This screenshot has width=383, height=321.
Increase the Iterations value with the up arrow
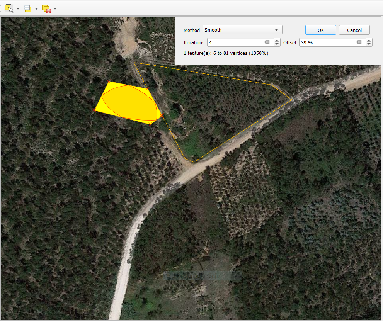[x=277, y=40]
